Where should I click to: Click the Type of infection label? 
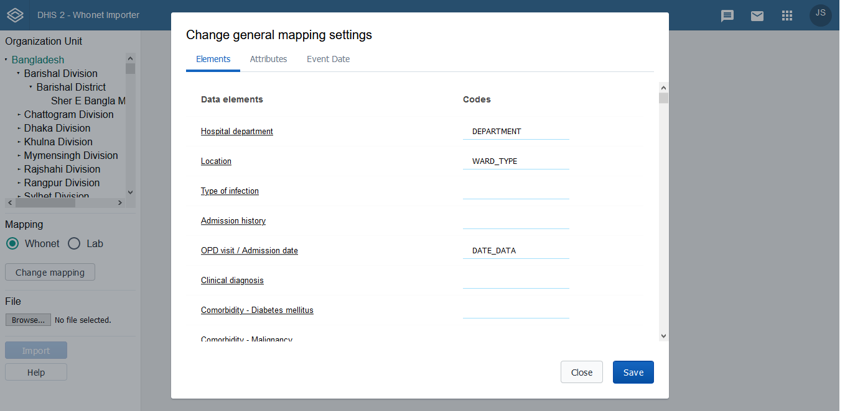click(230, 191)
